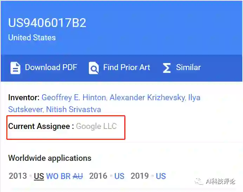The width and height of the screenshot is (243, 192).
Task: Open the underlined 2013 US application
Action: point(39,176)
